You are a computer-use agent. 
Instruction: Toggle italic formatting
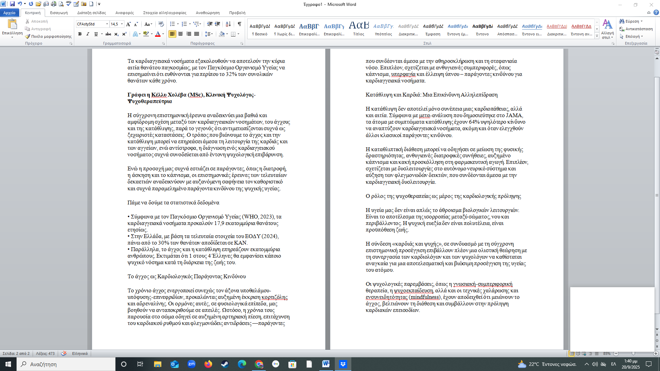(88, 34)
